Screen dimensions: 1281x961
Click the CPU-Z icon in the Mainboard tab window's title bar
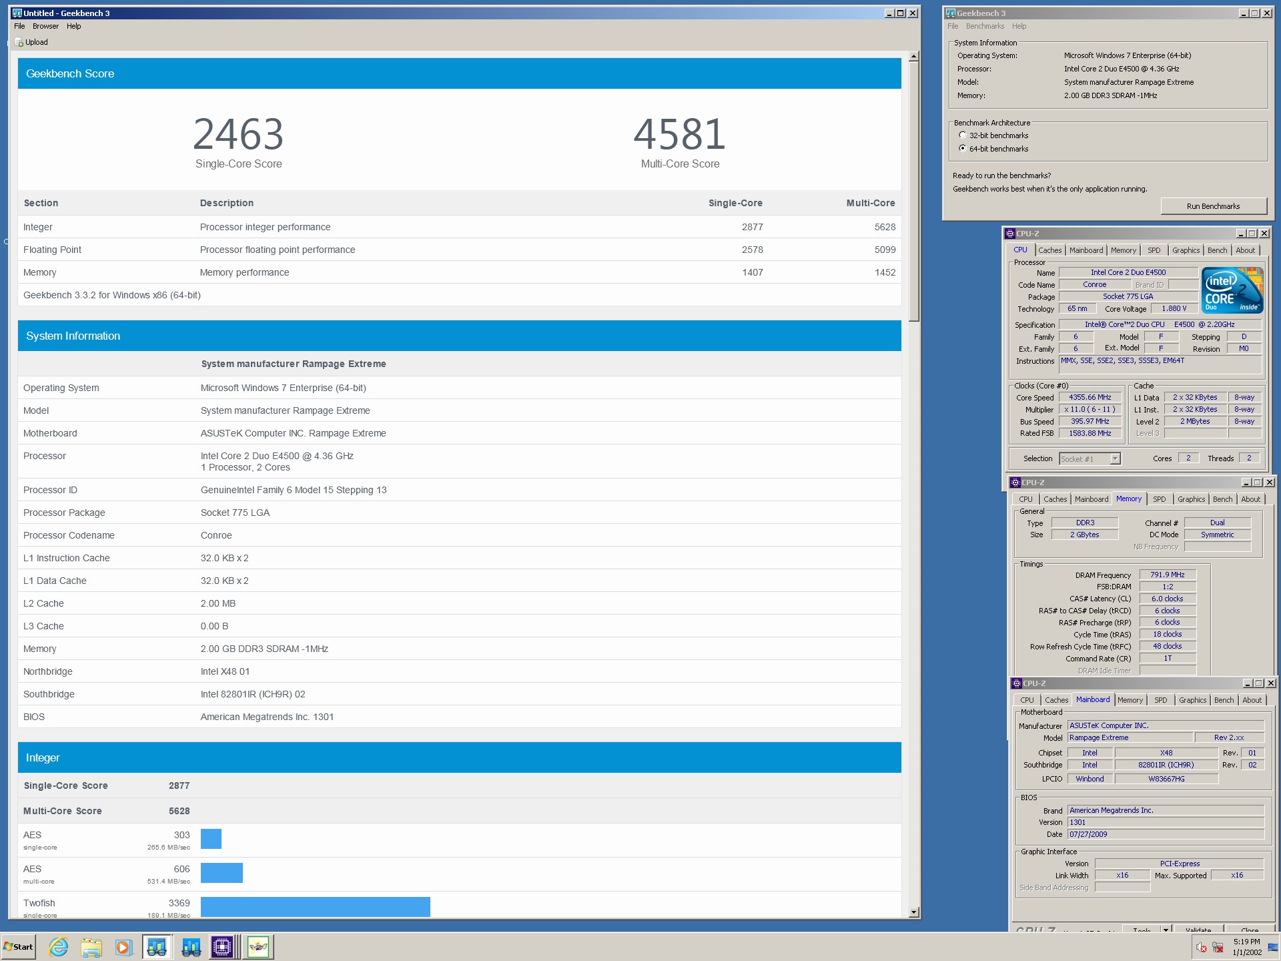(x=1017, y=683)
